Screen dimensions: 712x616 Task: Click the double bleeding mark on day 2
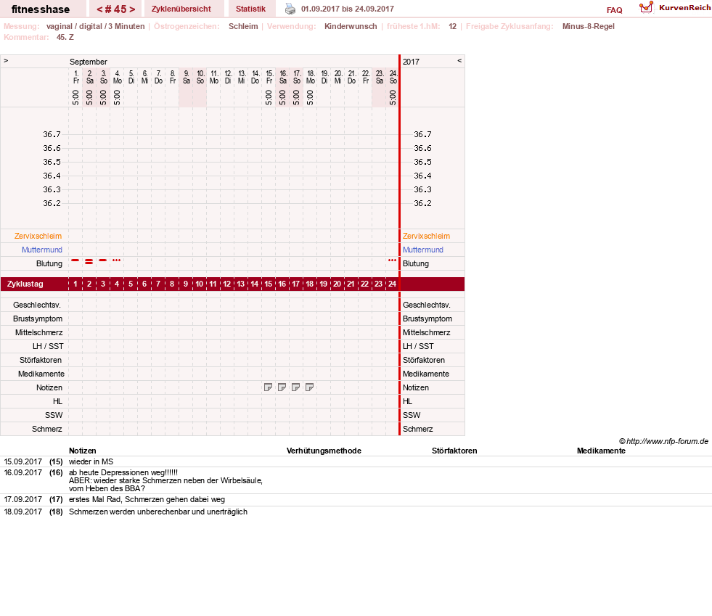pyautogui.click(x=89, y=261)
